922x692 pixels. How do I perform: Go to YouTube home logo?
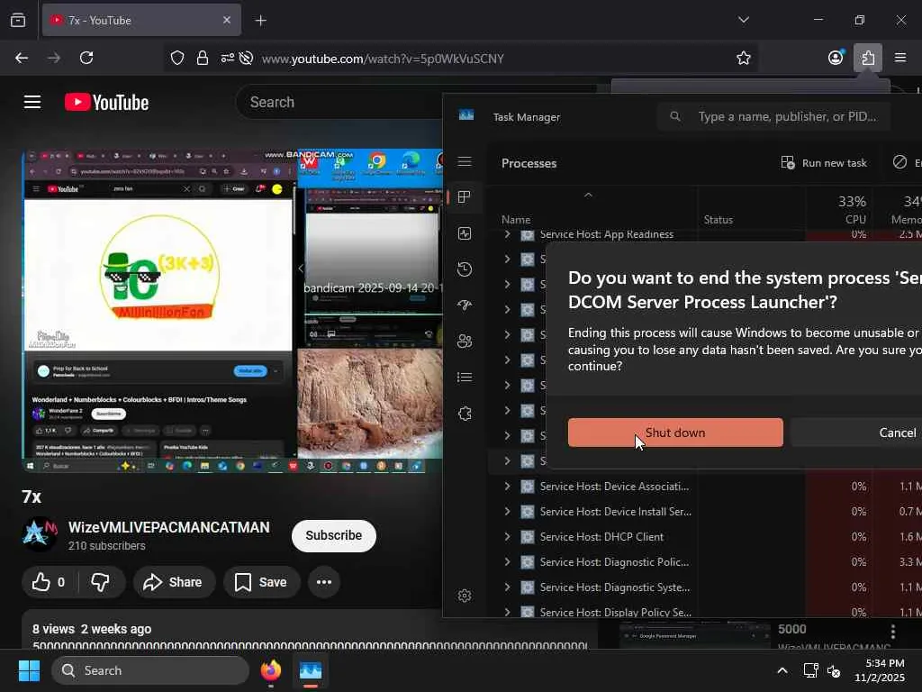point(106,103)
